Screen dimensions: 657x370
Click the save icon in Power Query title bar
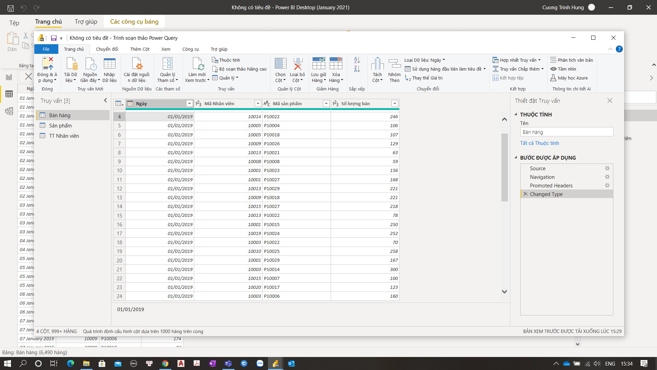(x=53, y=38)
